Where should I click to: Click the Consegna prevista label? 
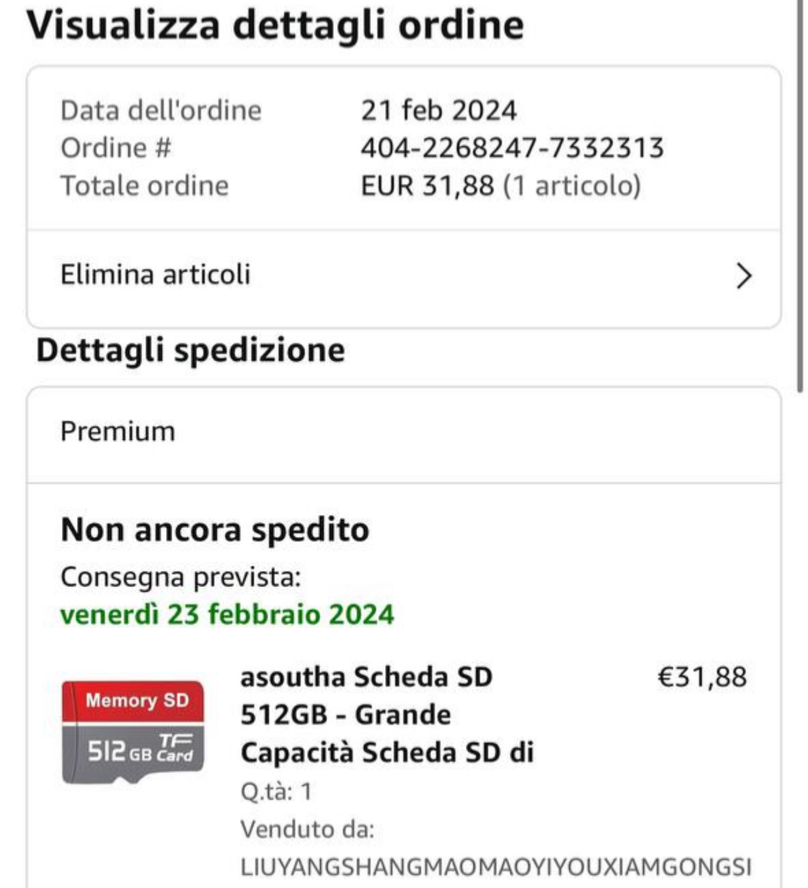[x=180, y=577]
